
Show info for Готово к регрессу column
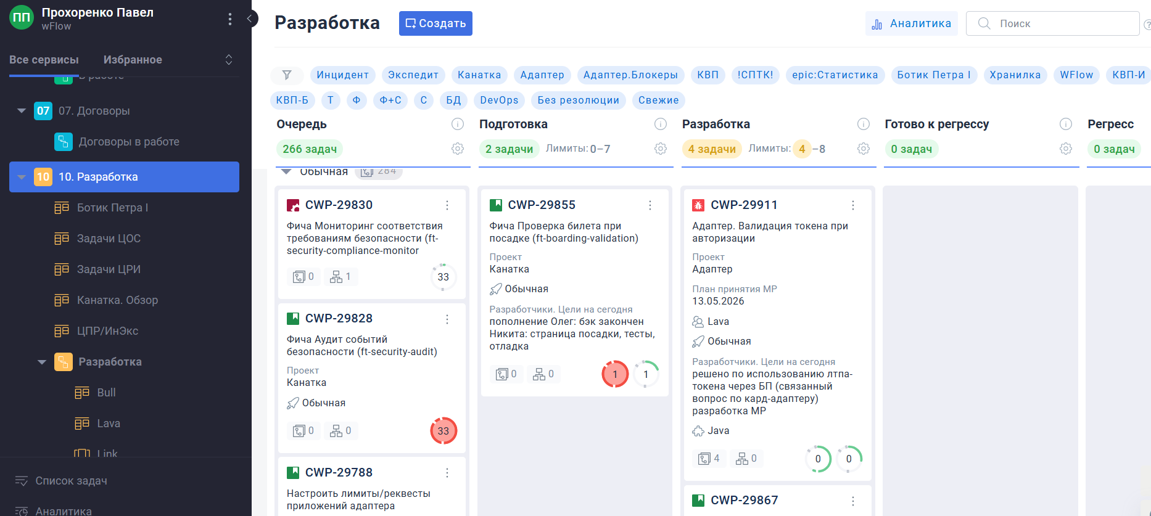(x=1066, y=124)
